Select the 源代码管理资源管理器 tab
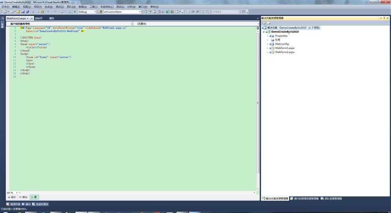Viewport: 391px width, 213px height. tap(304, 198)
